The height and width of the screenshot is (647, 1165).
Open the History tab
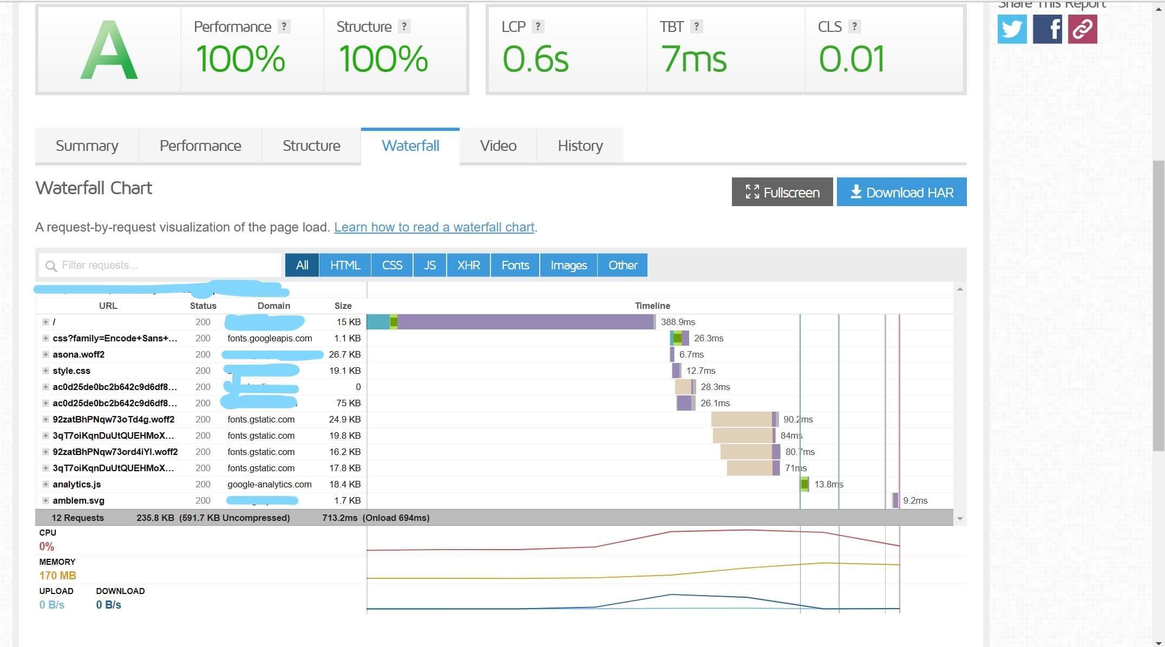(580, 146)
